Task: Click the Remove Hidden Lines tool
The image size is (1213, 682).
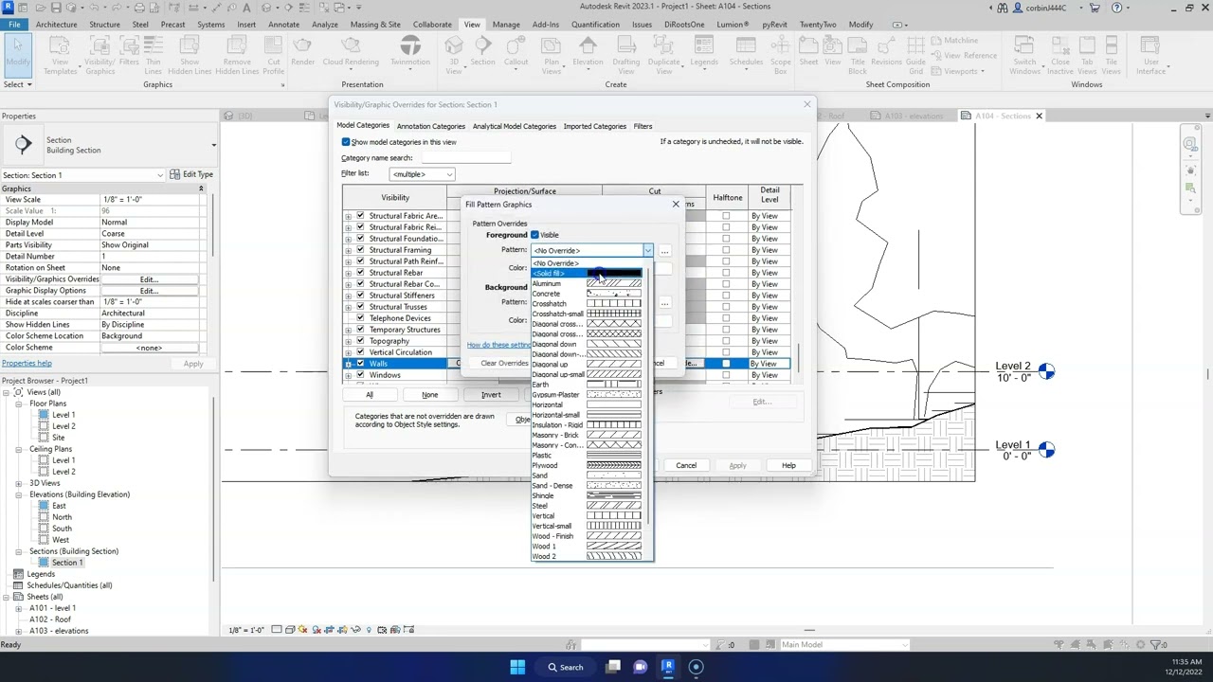Action: 237,54
